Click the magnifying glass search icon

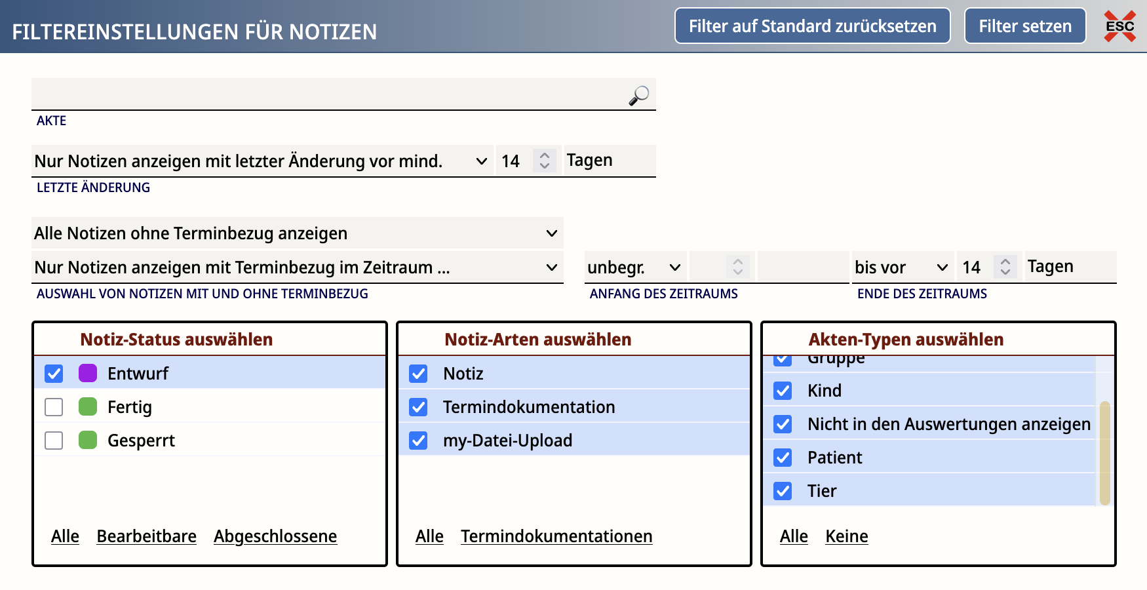(638, 95)
